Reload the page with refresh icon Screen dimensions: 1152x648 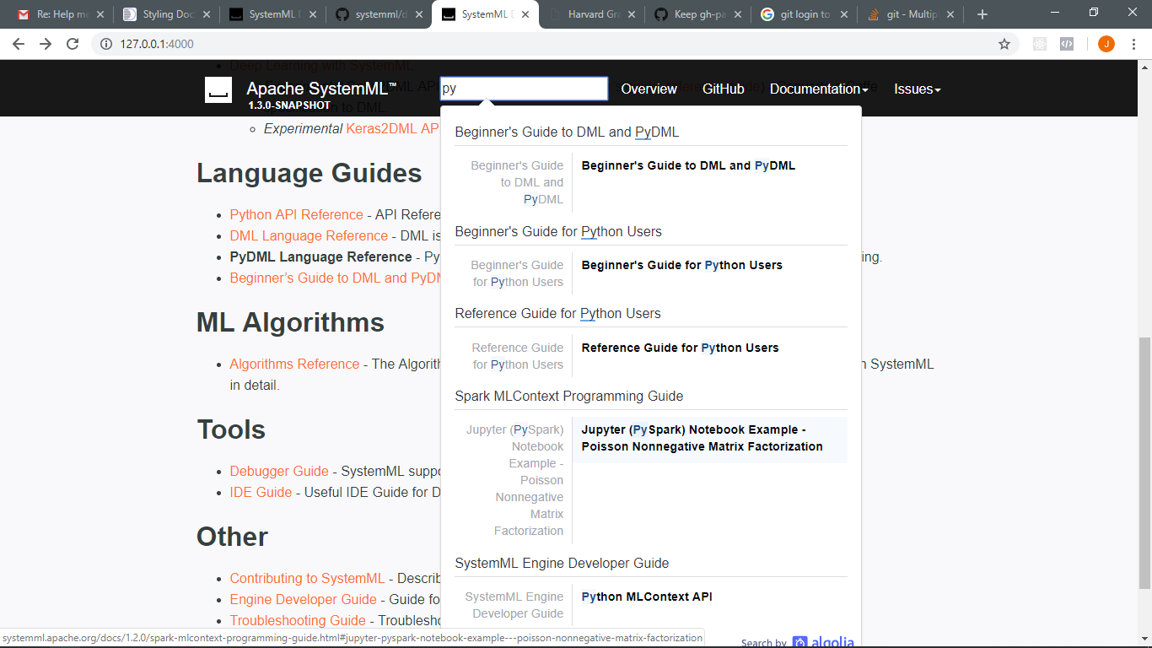click(x=73, y=44)
